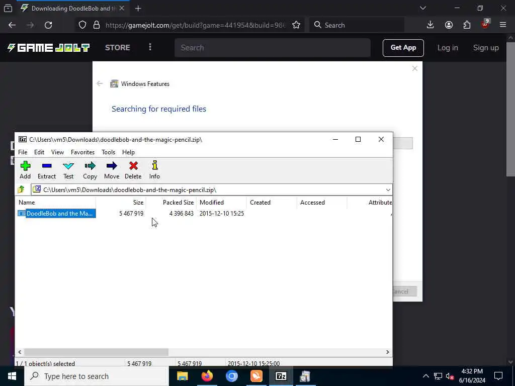Viewport: 515px width, 386px height.
Task: Choose the Move toolbar icon
Action: [112, 170]
